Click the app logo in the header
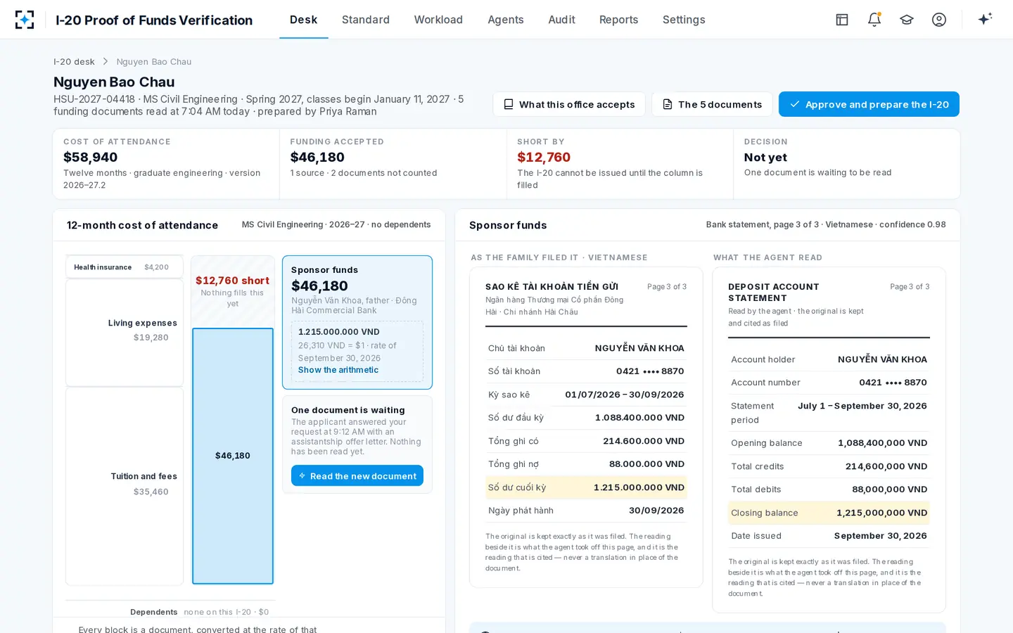 point(25,20)
